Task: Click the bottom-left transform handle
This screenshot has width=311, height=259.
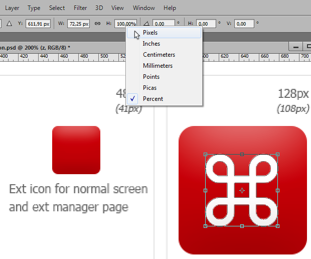Action: point(206,226)
